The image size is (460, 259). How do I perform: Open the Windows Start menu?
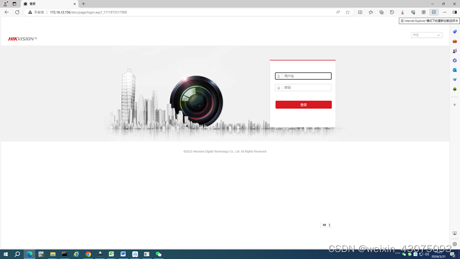point(5,254)
